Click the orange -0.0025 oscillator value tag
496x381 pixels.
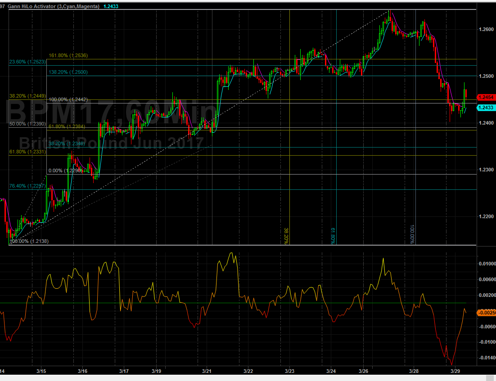(x=486, y=312)
